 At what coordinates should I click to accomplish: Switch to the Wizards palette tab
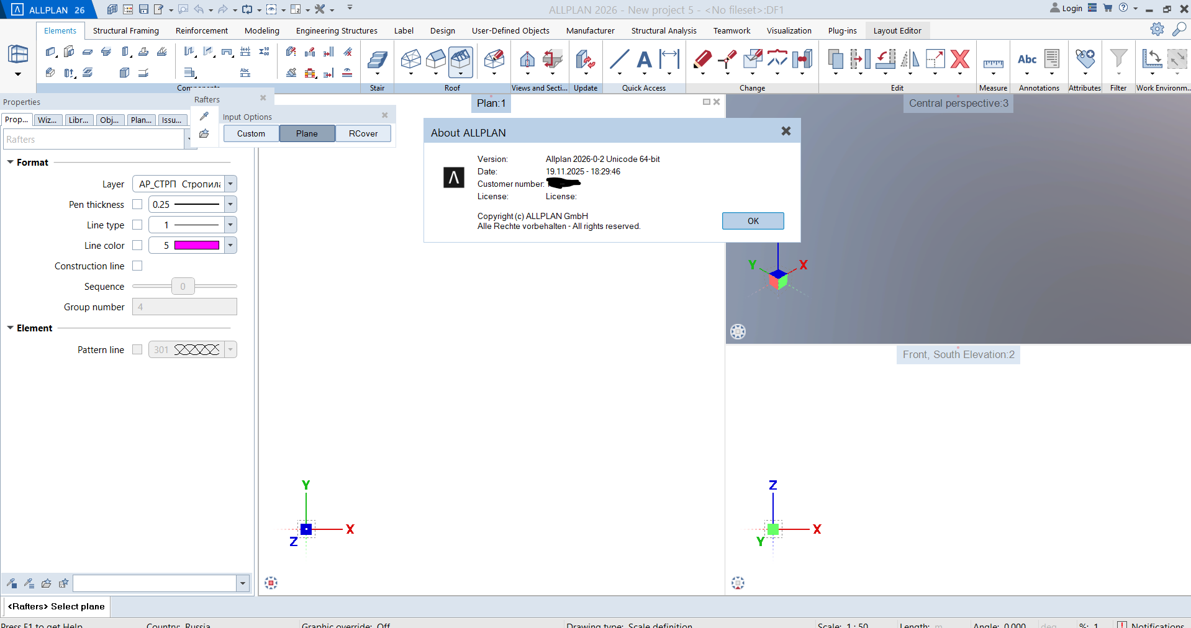click(x=48, y=120)
